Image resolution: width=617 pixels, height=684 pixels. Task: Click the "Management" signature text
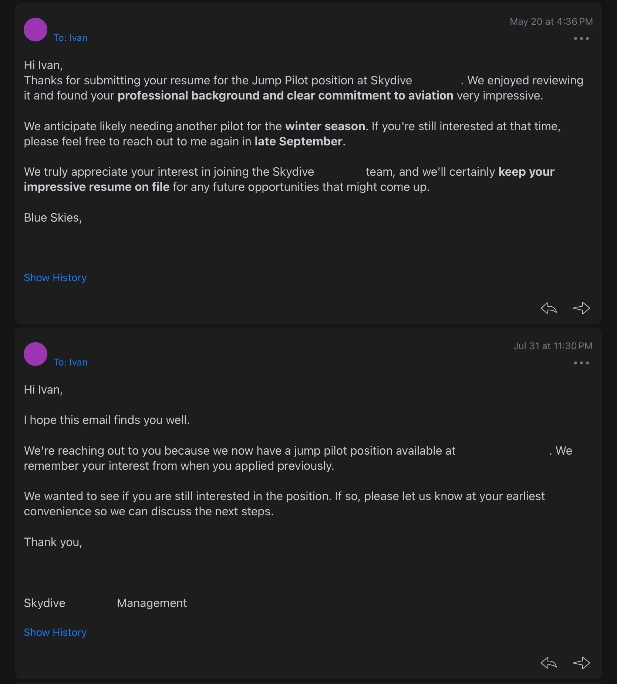point(152,603)
